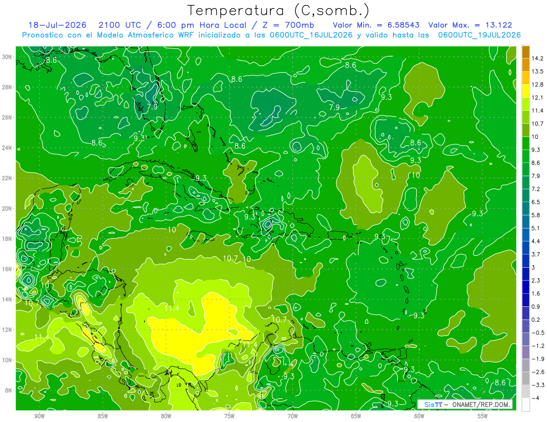Click the "10N" latitude axis label

pos(7,360)
